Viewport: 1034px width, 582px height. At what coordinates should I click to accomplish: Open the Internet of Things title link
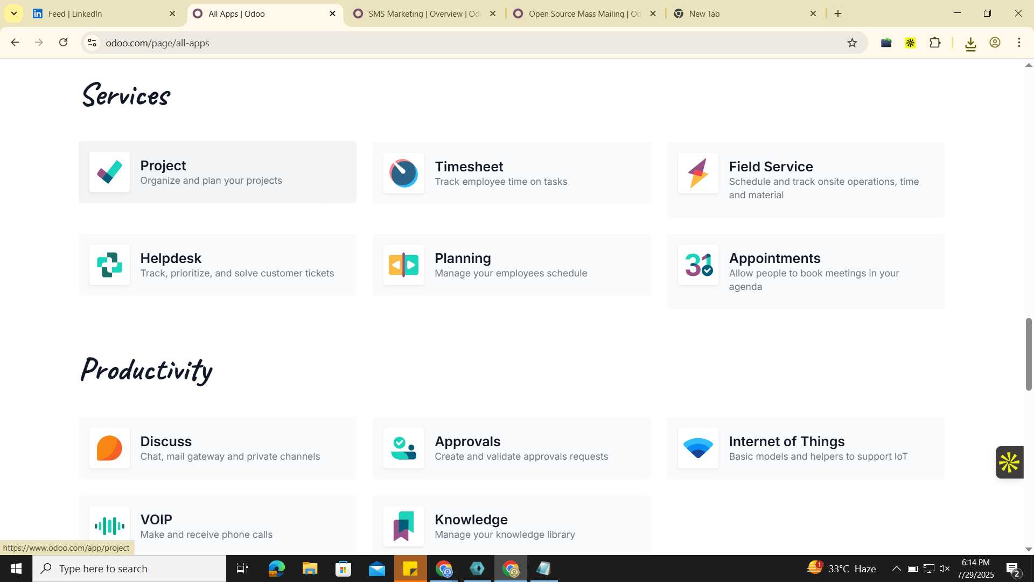click(x=787, y=441)
